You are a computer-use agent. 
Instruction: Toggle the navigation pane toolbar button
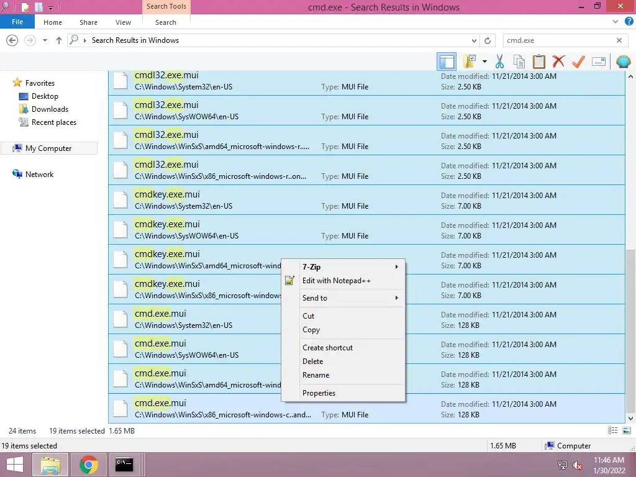(447, 61)
